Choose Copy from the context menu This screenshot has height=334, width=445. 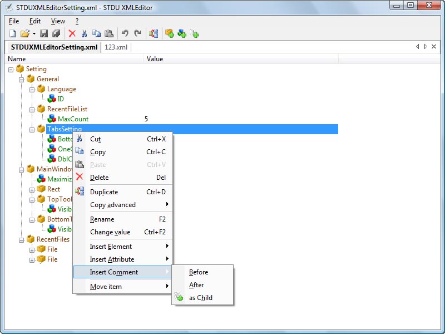click(x=123, y=152)
